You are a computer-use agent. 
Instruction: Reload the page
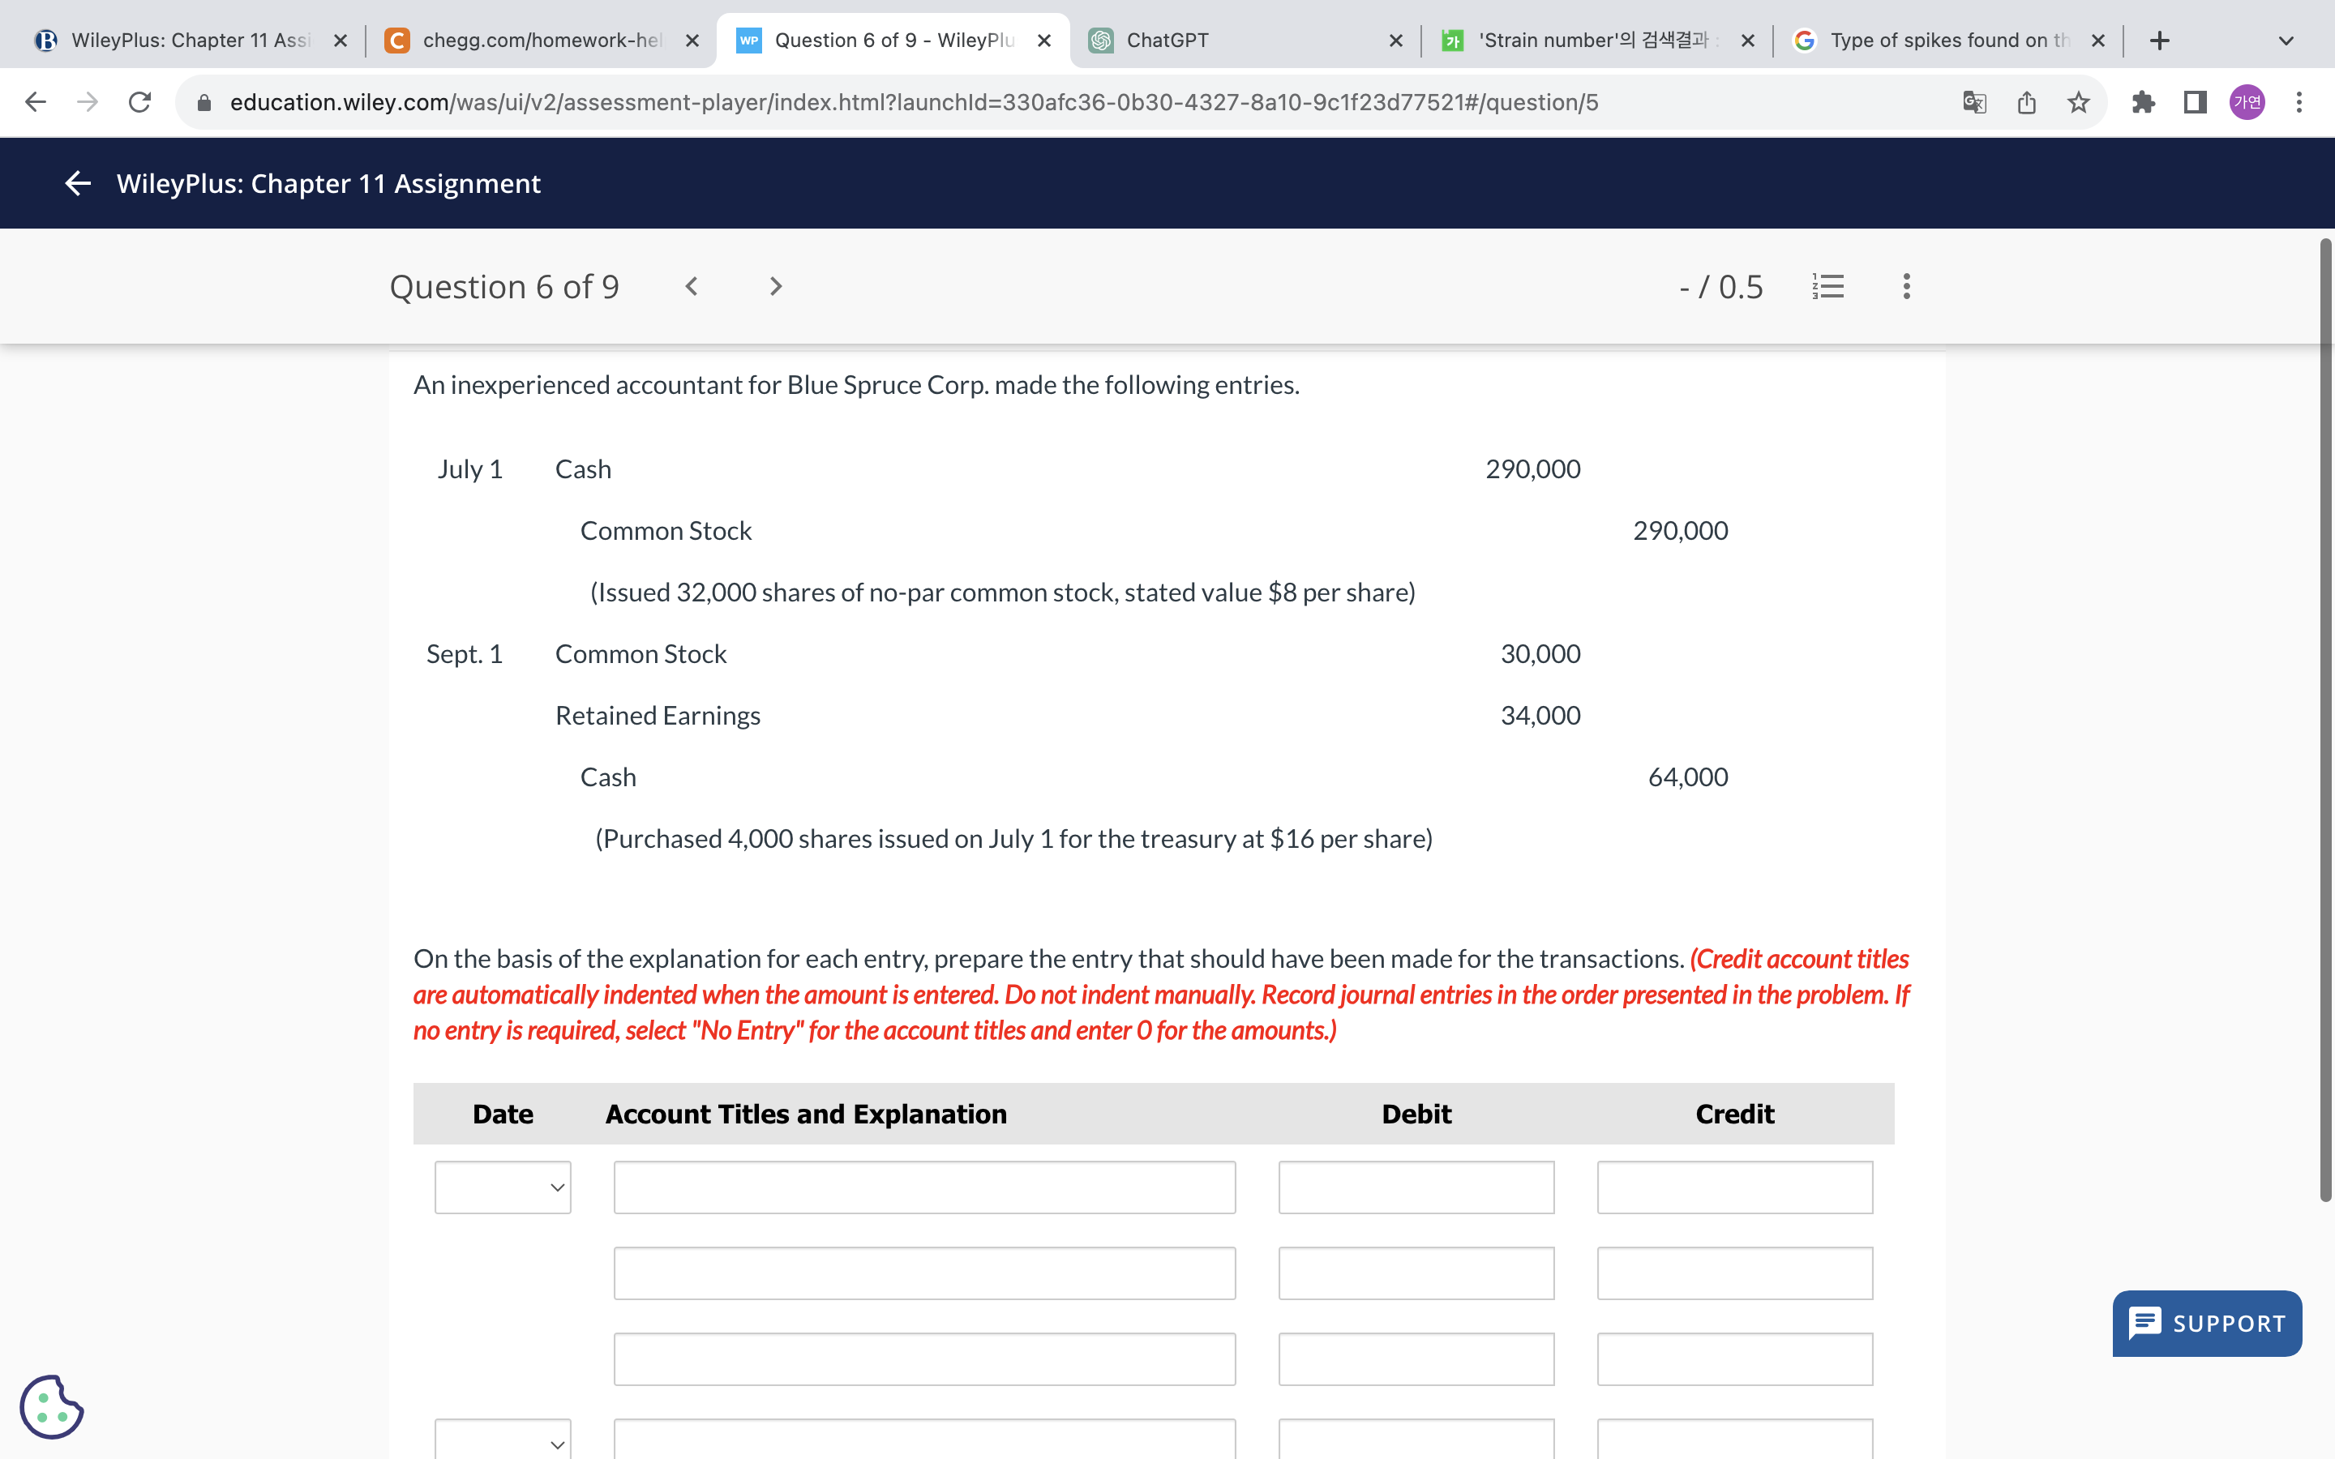click(140, 102)
